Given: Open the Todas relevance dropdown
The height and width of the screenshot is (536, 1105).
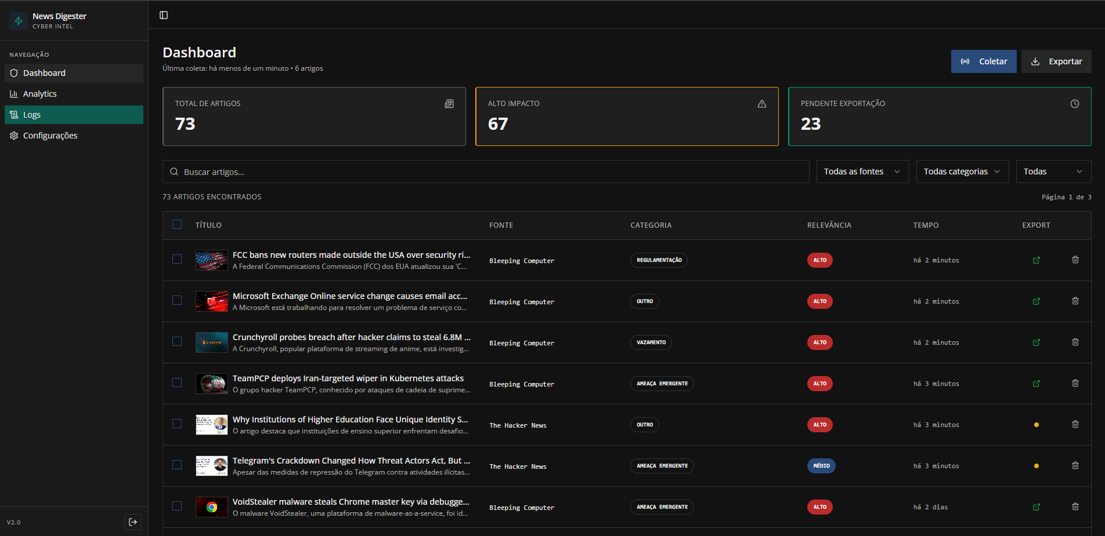Looking at the screenshot, I should pyautogui.click(x=1053, y=171).
